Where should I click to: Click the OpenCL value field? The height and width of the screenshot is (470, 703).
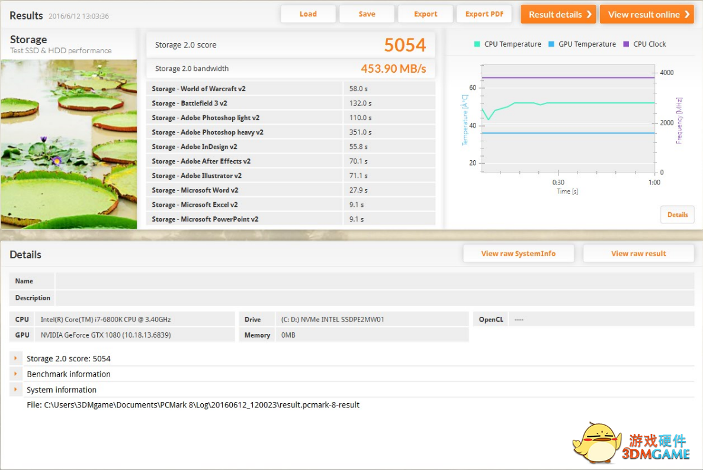point(601,319)
